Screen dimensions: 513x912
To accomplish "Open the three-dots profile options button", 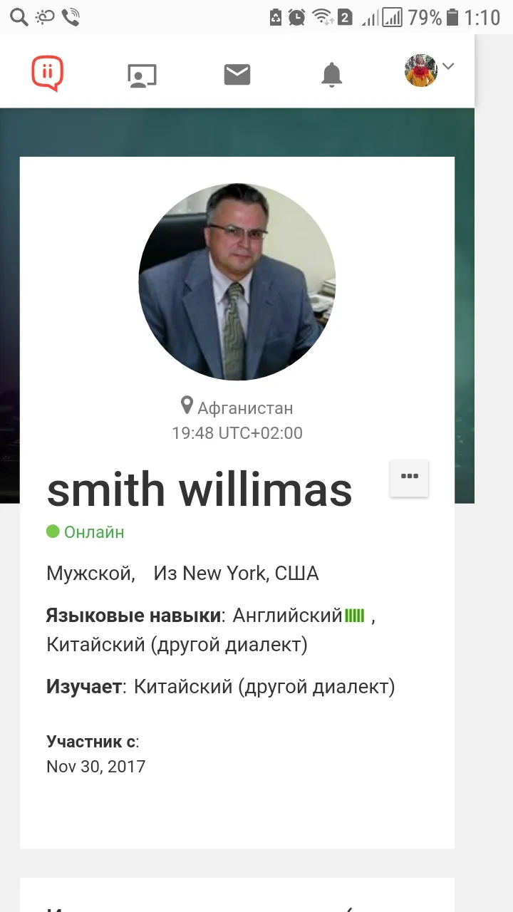I will 409,477.
